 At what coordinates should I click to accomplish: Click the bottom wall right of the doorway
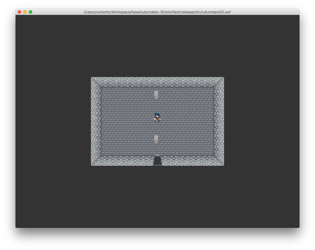(x=191, y=161)
